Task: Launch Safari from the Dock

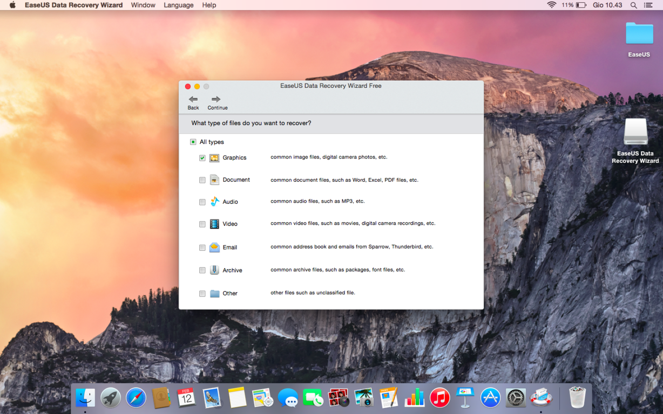Action: coord(136,398)
